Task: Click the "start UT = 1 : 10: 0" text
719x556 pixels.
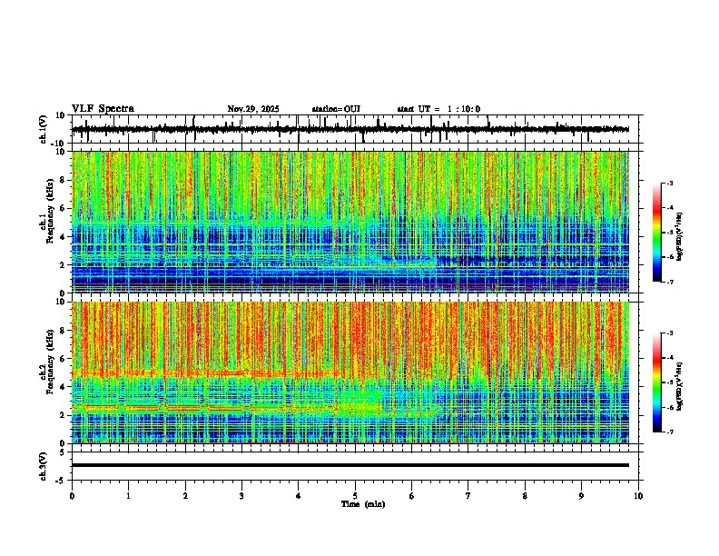Action: (x=438, y=109)
